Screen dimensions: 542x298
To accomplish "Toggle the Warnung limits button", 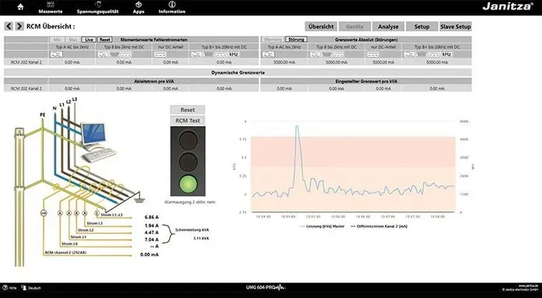I will tap(273, 39).
